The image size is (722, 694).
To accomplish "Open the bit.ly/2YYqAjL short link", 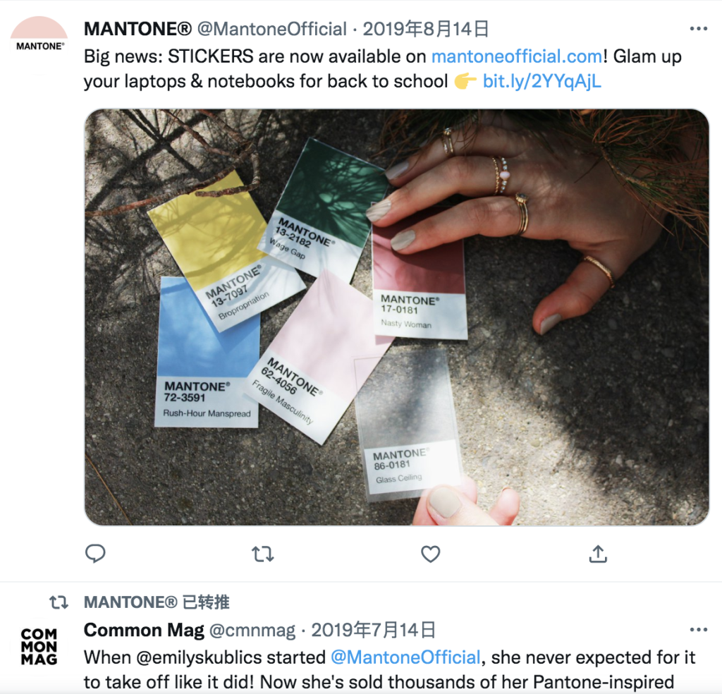I will (x=542, y=81).
